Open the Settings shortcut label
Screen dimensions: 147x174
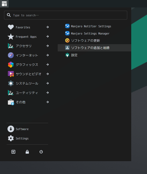pyautogui.click(x=22, y=138)
